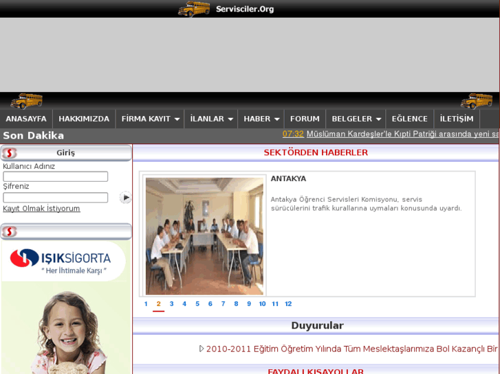Expand the FİRMA KAYIT dropdown arrow
Image resolution: width=500 pixels, height=374 pixels.
[177, 119]
